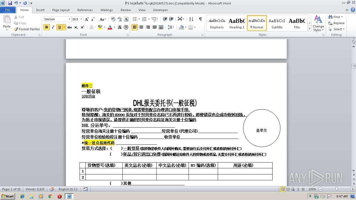Click Page 2 of 15 indicator

click(x=11, y=189)
